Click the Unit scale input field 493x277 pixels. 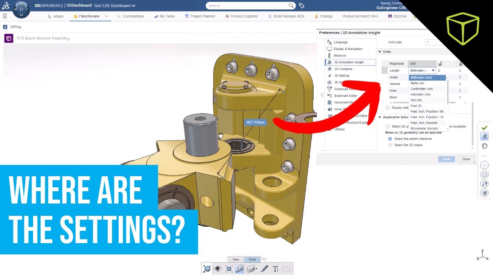coord(436,42)
